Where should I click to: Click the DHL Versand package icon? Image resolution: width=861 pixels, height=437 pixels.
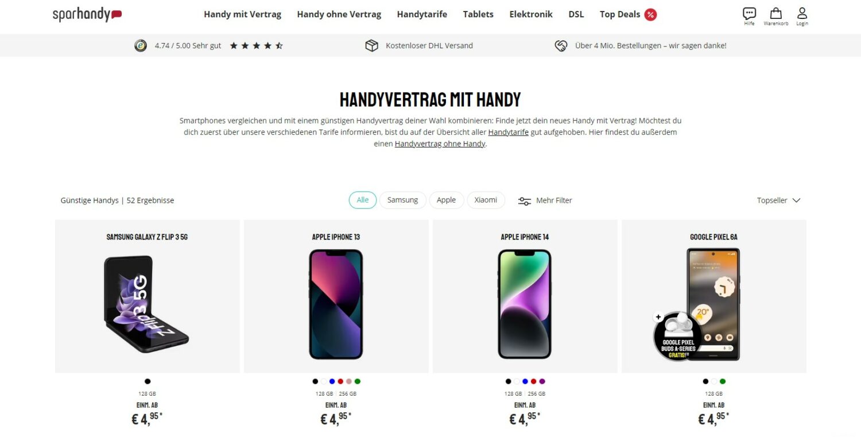tap(372, 45)
